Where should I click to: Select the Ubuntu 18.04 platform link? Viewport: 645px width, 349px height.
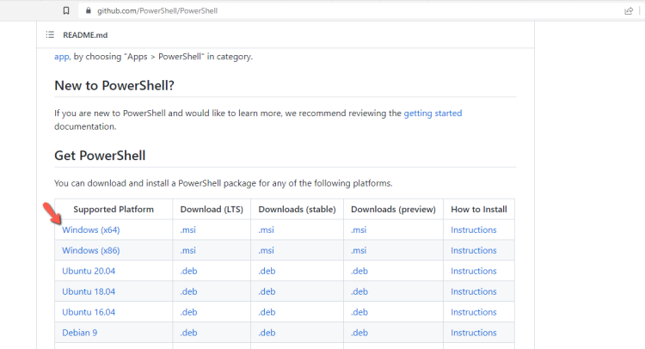[x=88, y=291]
